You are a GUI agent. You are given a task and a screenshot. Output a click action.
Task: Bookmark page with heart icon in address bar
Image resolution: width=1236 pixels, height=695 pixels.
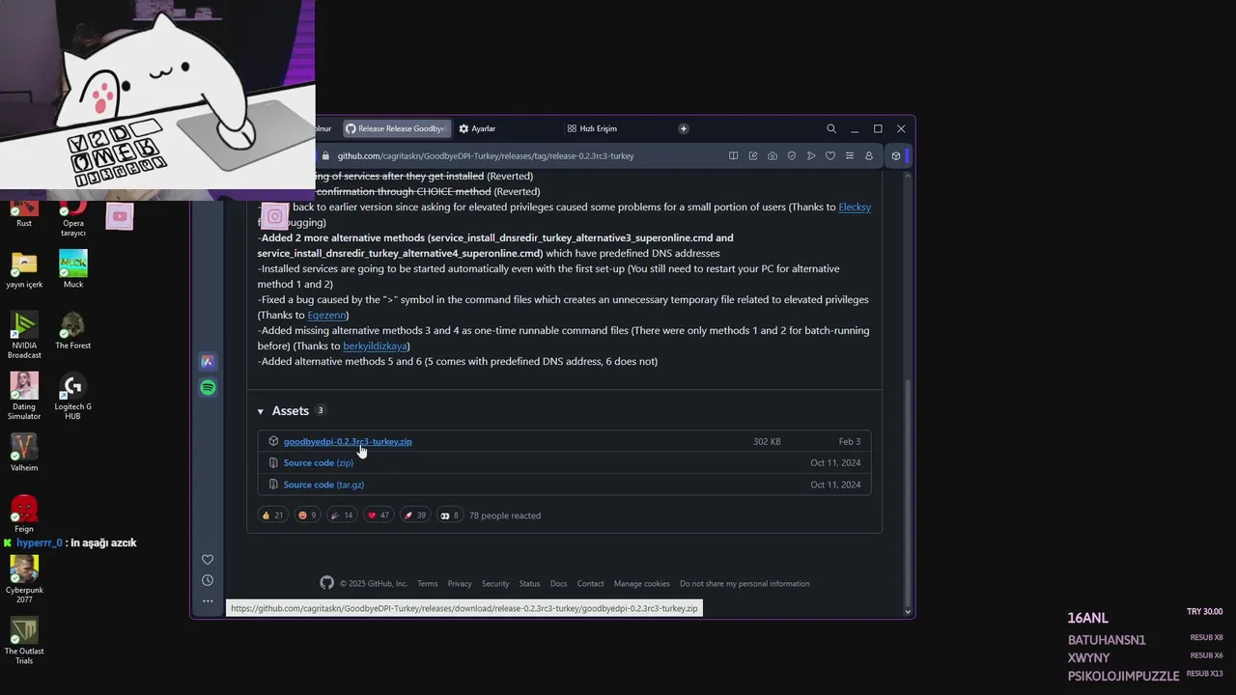tap(830, 155)
